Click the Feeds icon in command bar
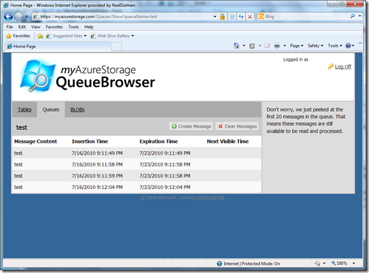This screenshot has height=273, width=369. click(x=252, y=45)
